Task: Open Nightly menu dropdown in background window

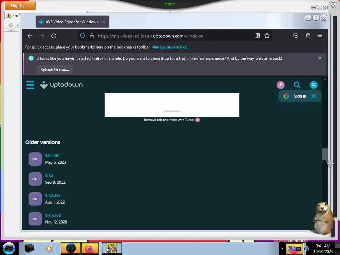Action: point(20,5)
